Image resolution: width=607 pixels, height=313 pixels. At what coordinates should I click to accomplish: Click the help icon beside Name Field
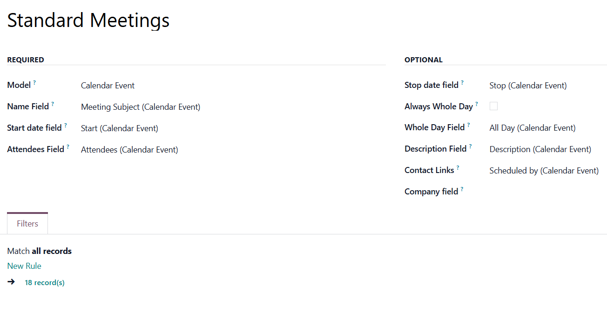click(x=53, y=104)
